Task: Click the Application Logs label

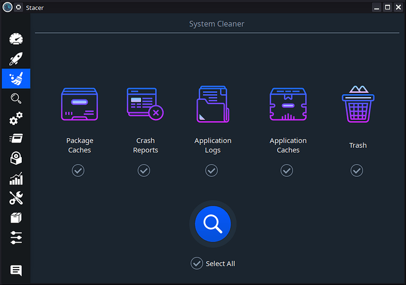Action: click(213, 145)
